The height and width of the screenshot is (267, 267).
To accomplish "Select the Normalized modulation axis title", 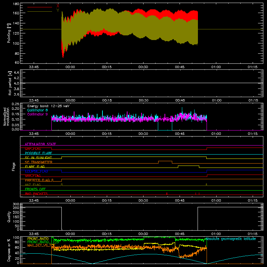I will coord(6,116).
